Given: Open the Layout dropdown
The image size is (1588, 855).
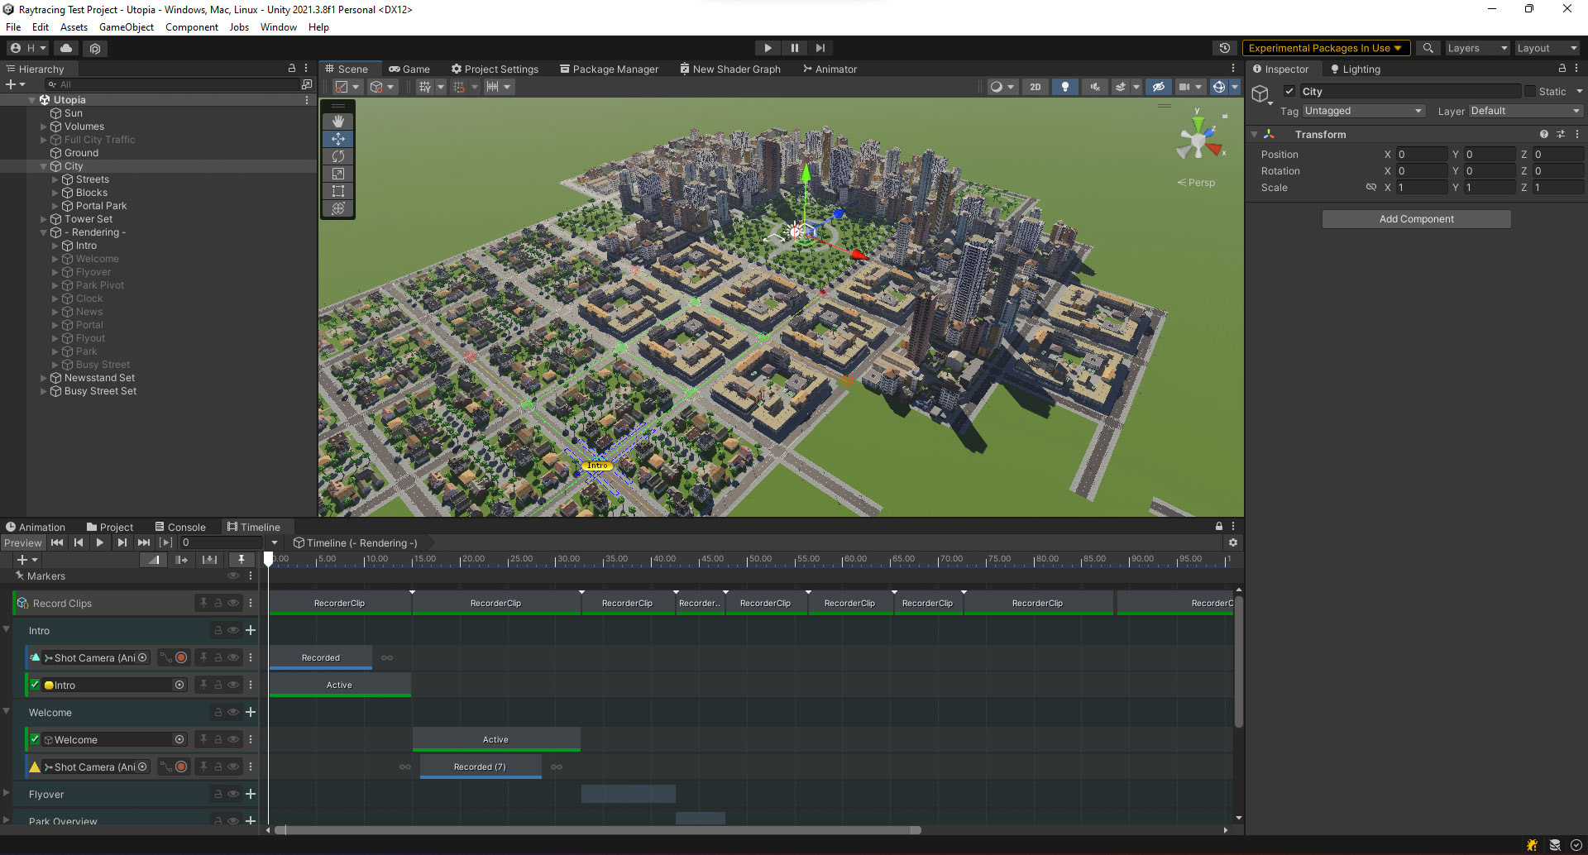Looking at the screenshot, I should pyautogui.click(x=1547, y=48).
